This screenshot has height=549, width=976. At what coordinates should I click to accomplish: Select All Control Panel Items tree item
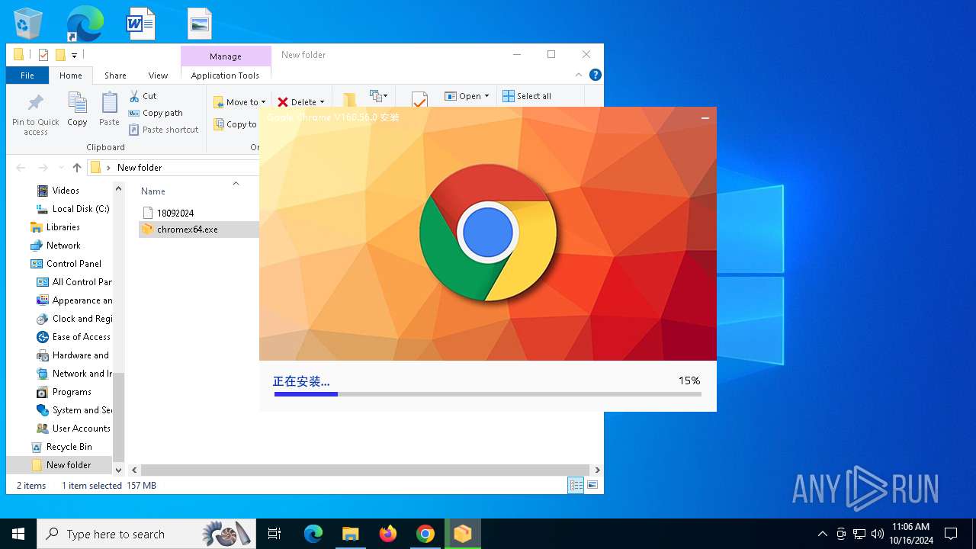point(82,282)
